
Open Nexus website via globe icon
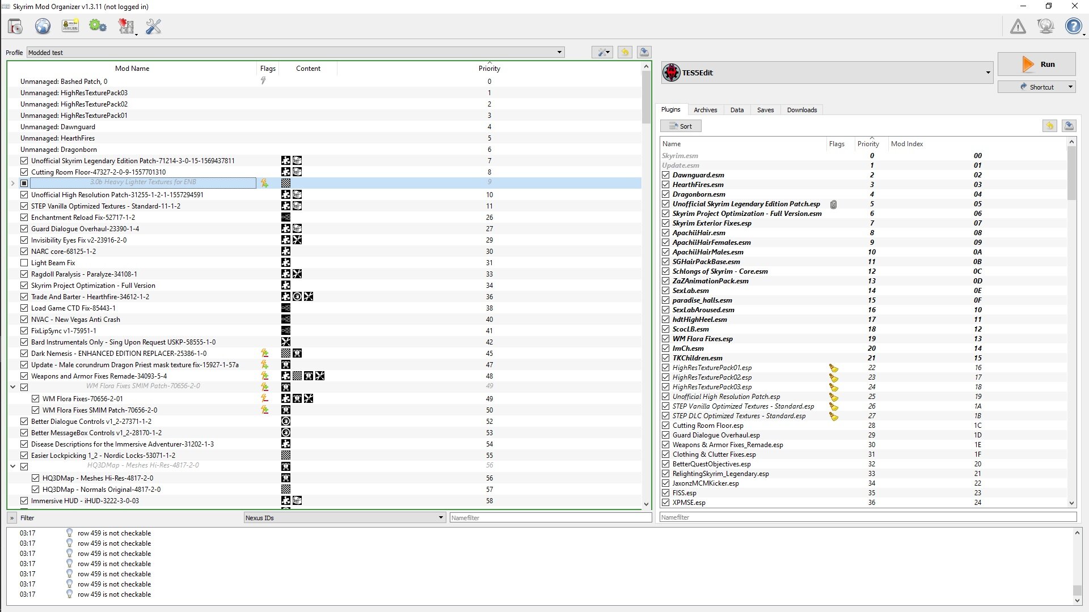click(x=43, y=26)
